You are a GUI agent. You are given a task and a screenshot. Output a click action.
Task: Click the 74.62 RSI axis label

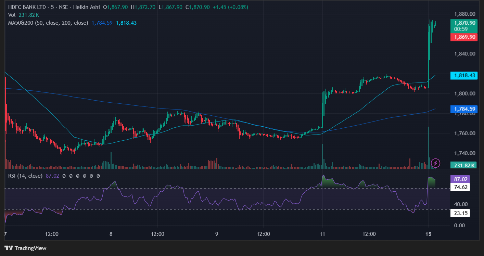point(460,187)
